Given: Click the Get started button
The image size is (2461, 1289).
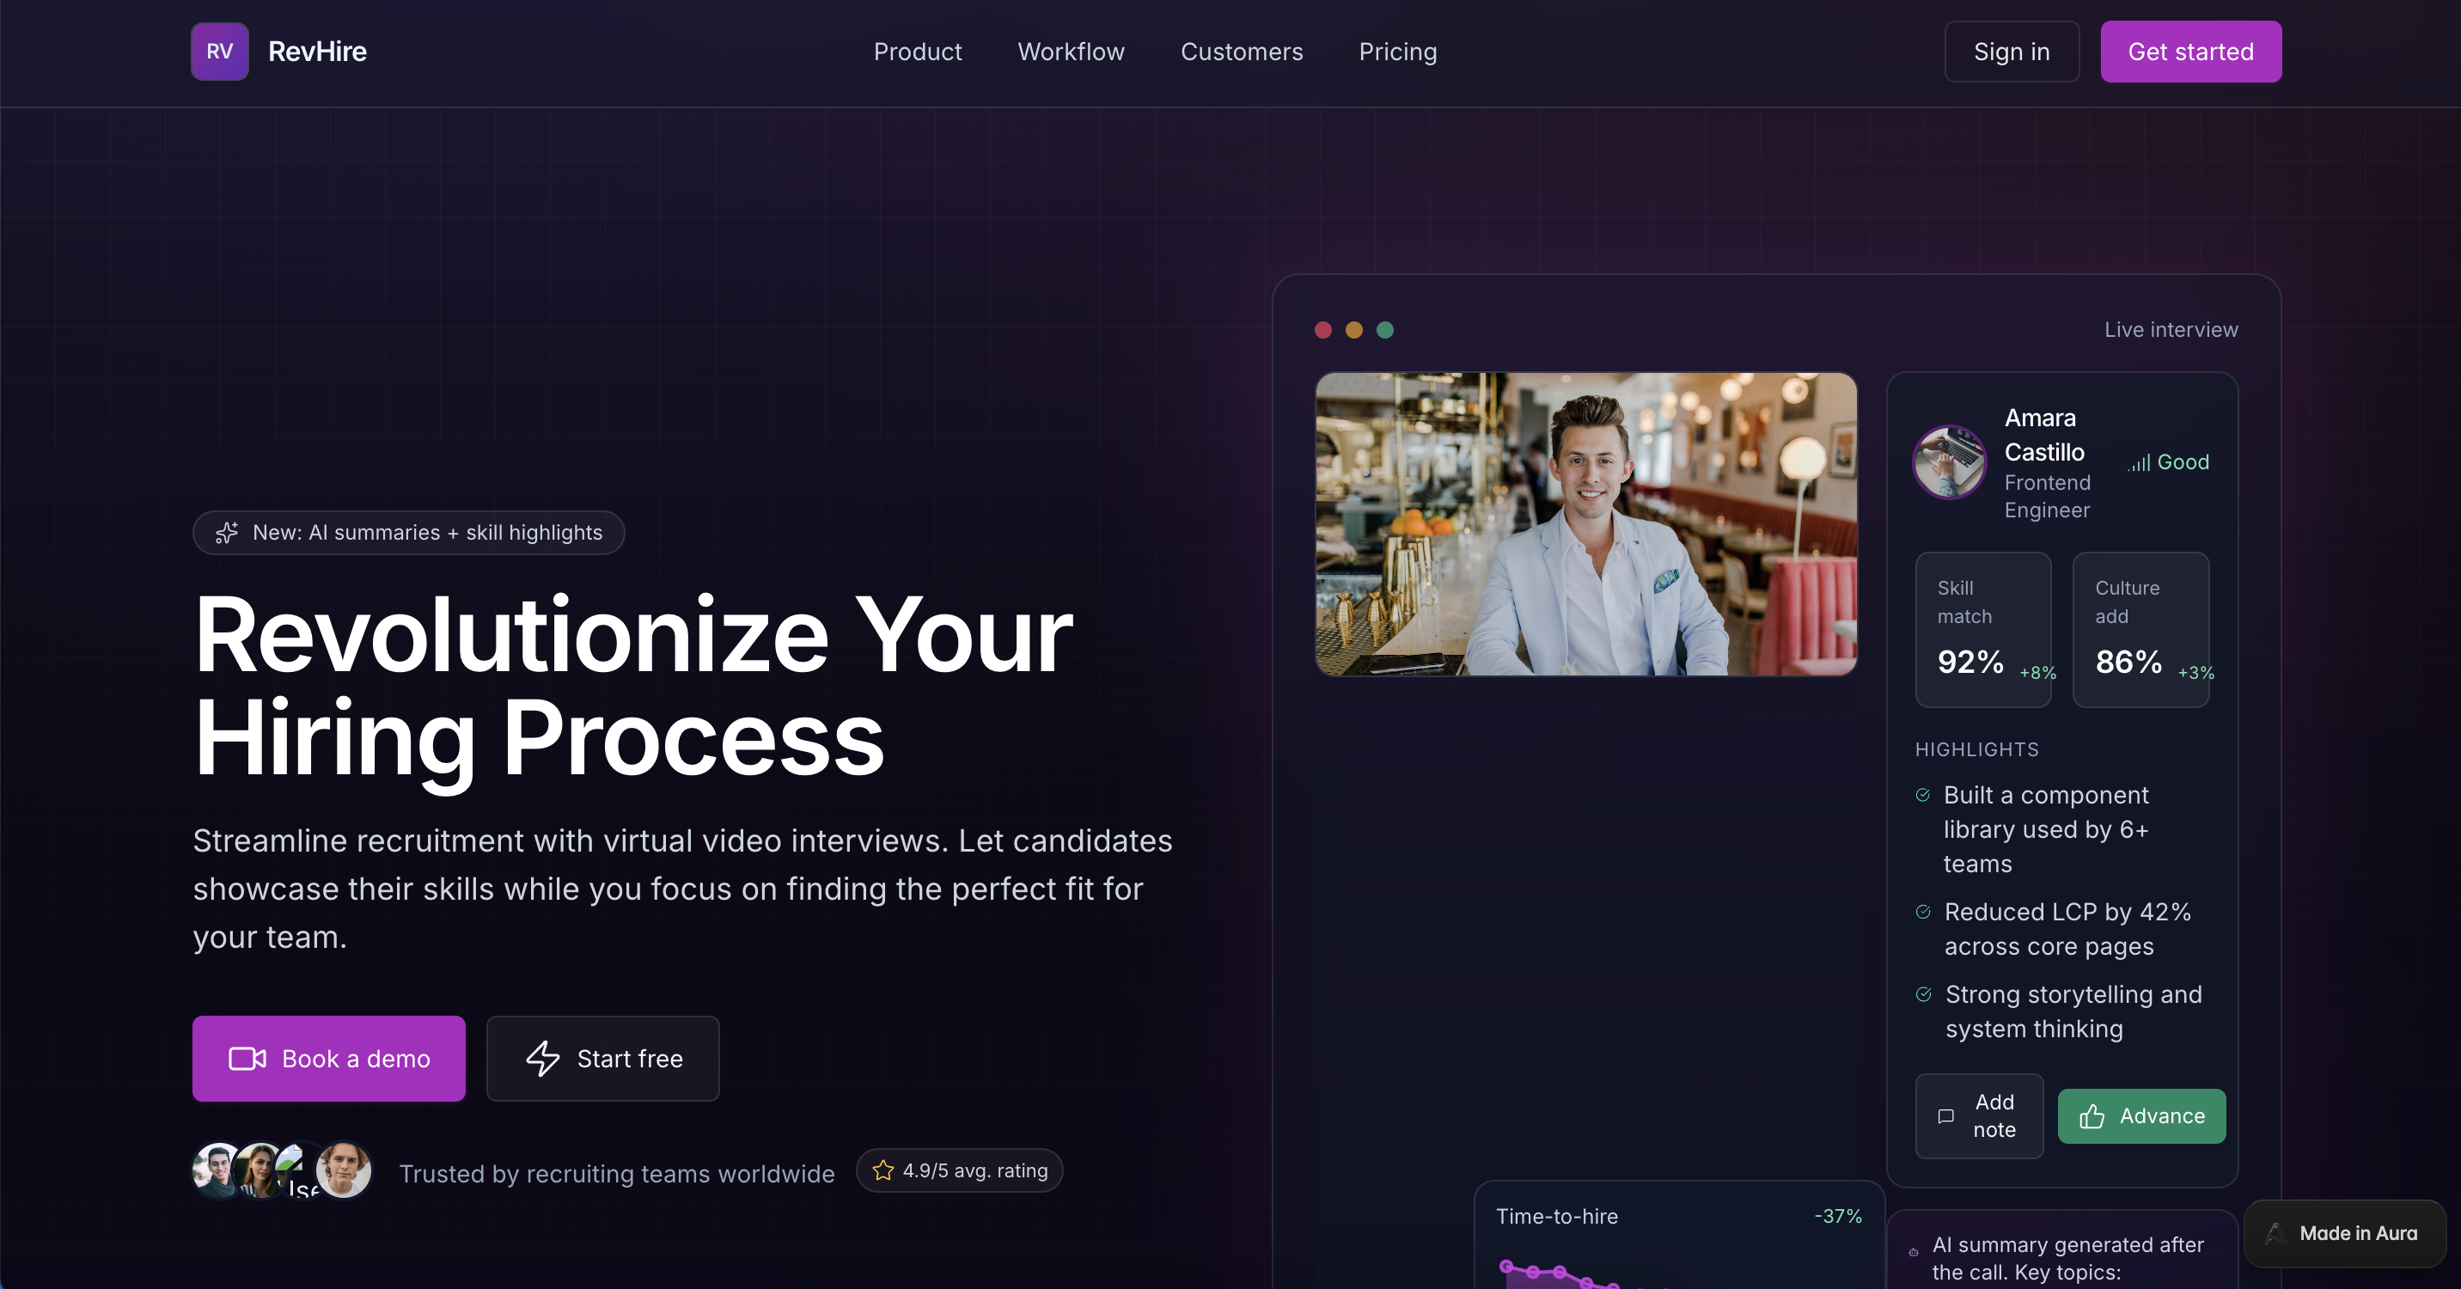Looking at the screenshot, I should tap(2190, 51).
